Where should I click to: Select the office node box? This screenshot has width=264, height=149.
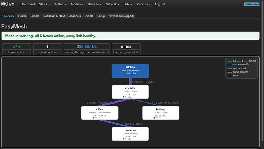coord(100,113)
